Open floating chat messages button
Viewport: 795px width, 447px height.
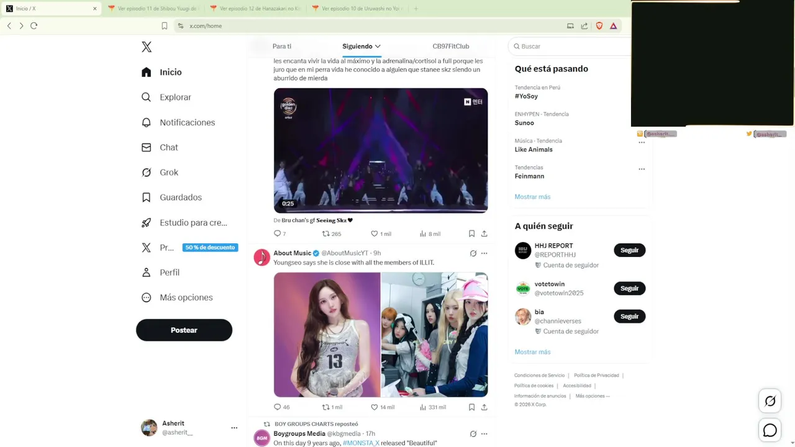pyautogui.click(x=770, y=430)
